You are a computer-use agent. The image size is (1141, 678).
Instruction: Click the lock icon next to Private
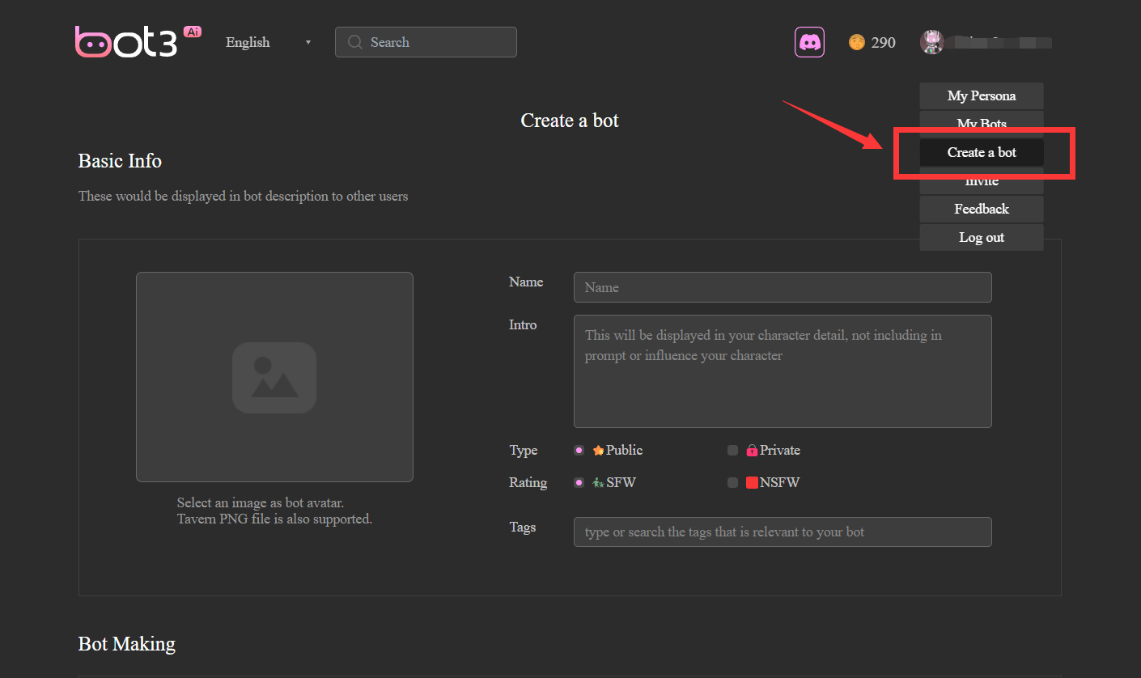pyautogui.click(x=752, y=450)
